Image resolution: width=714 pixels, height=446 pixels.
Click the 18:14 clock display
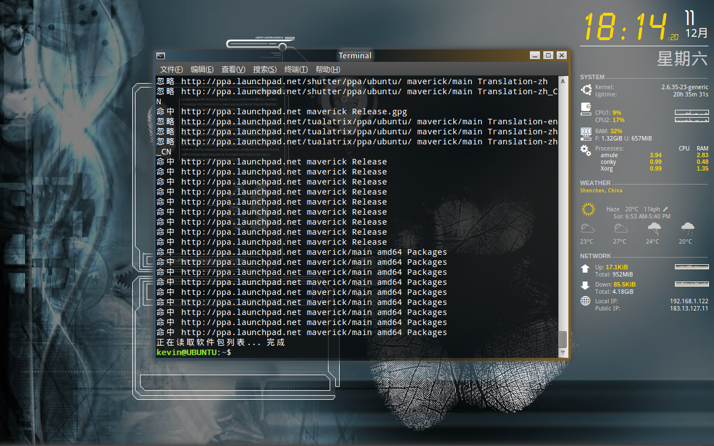point(625,27)
